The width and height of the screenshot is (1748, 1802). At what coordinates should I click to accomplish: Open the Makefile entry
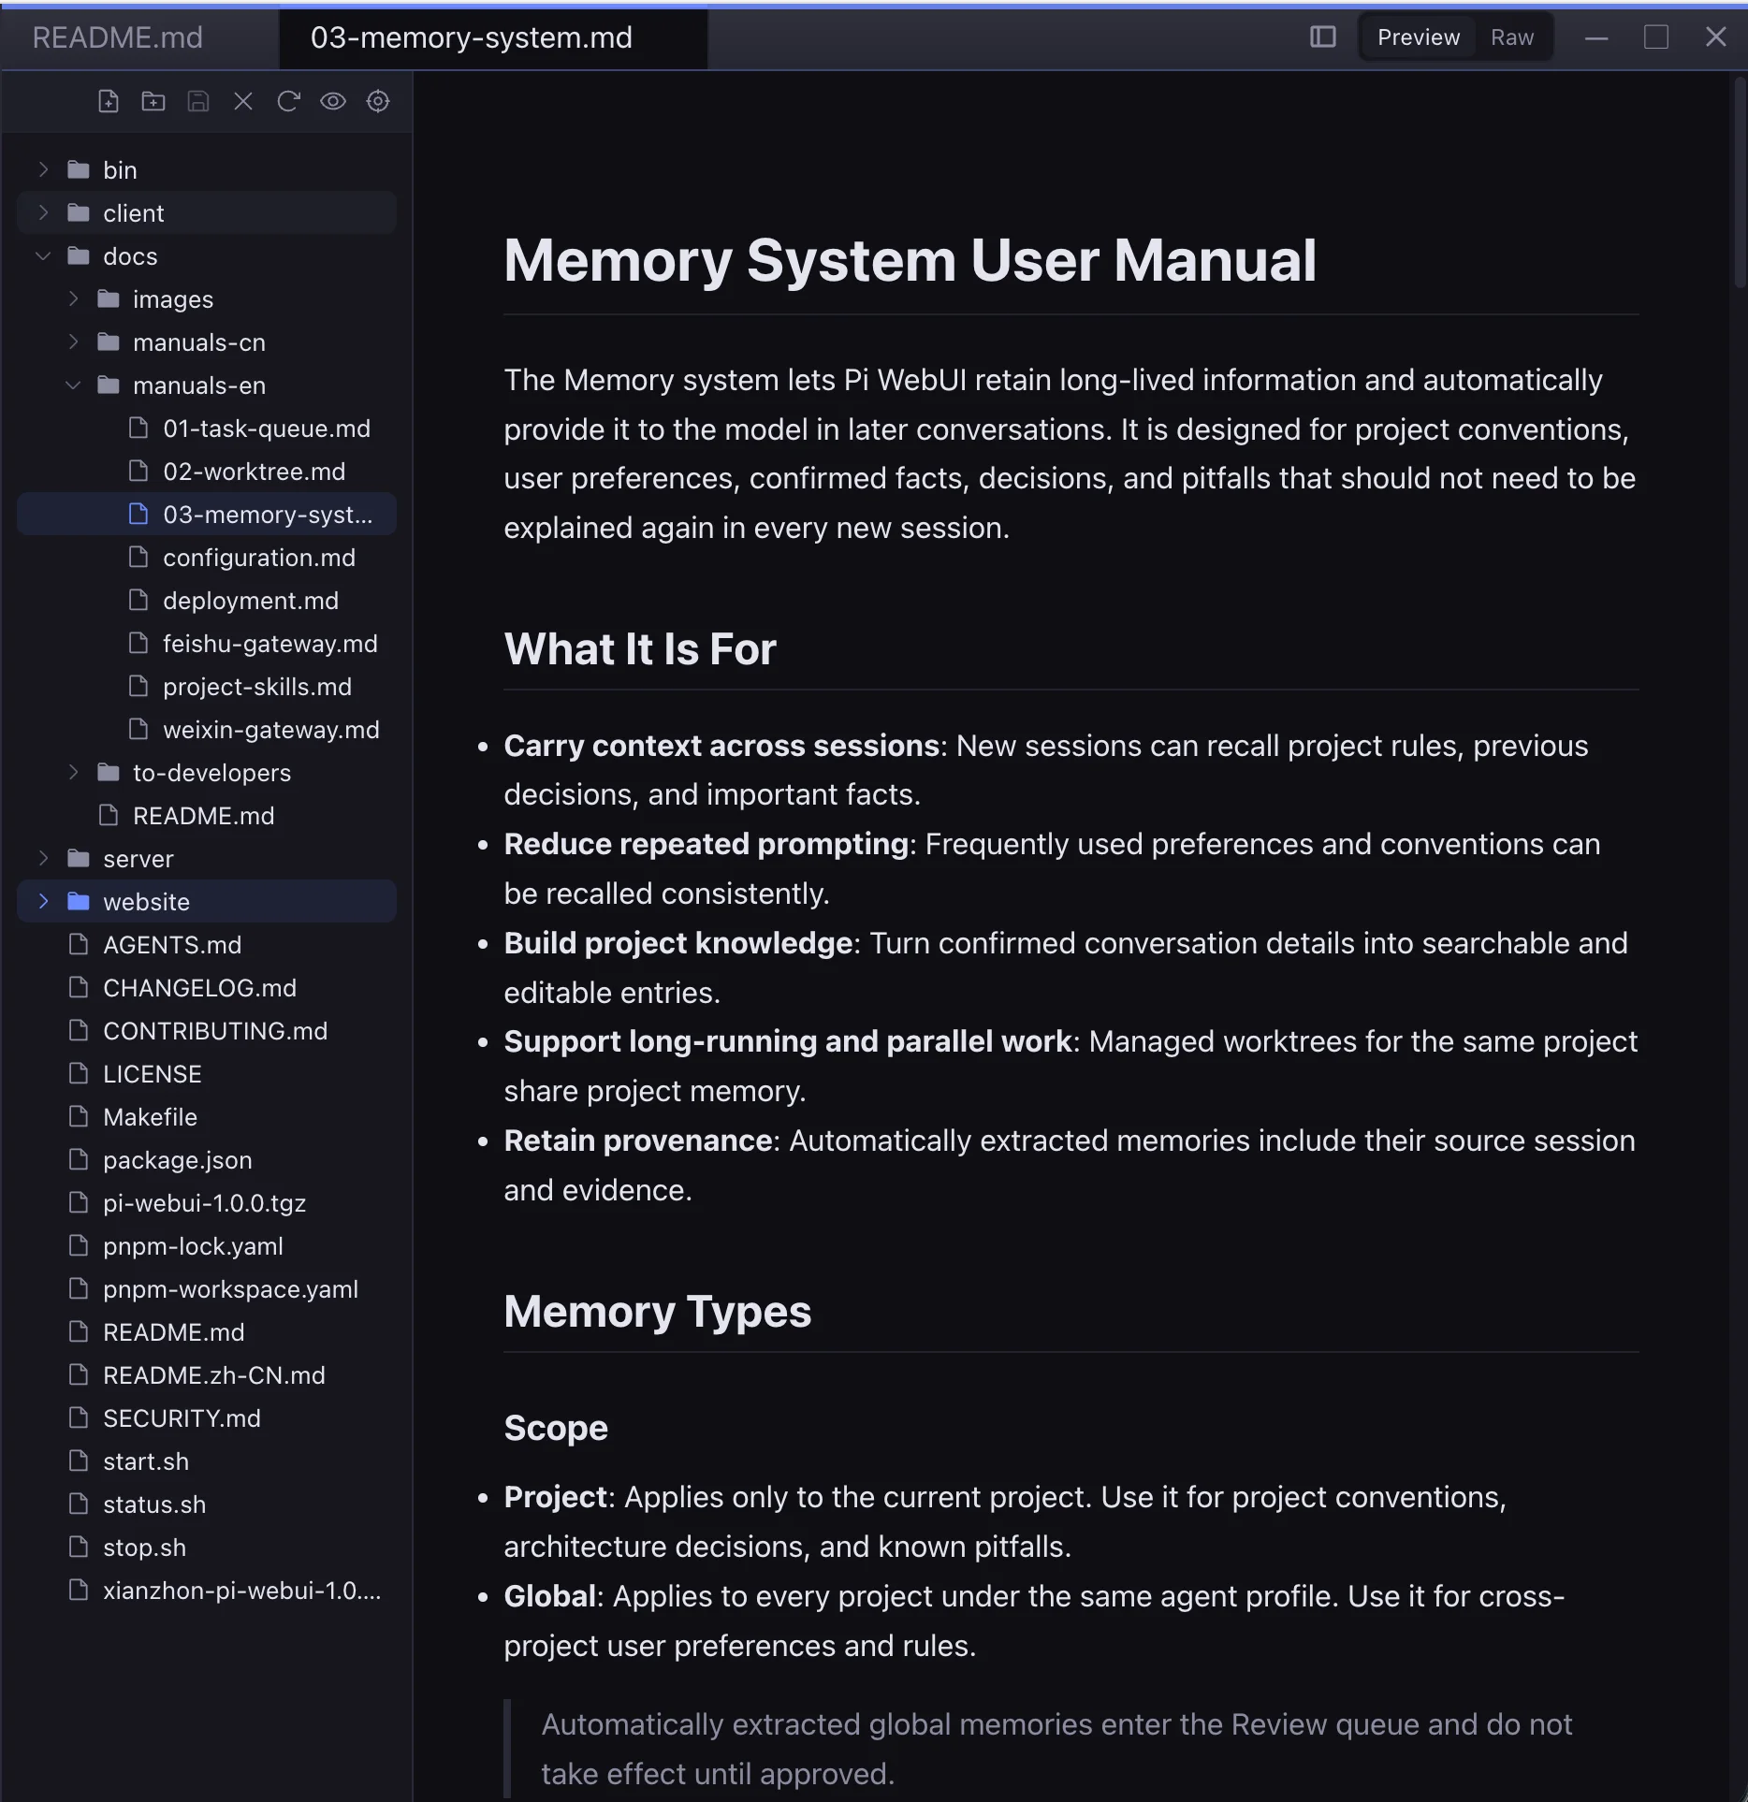tap(207, 1116)
